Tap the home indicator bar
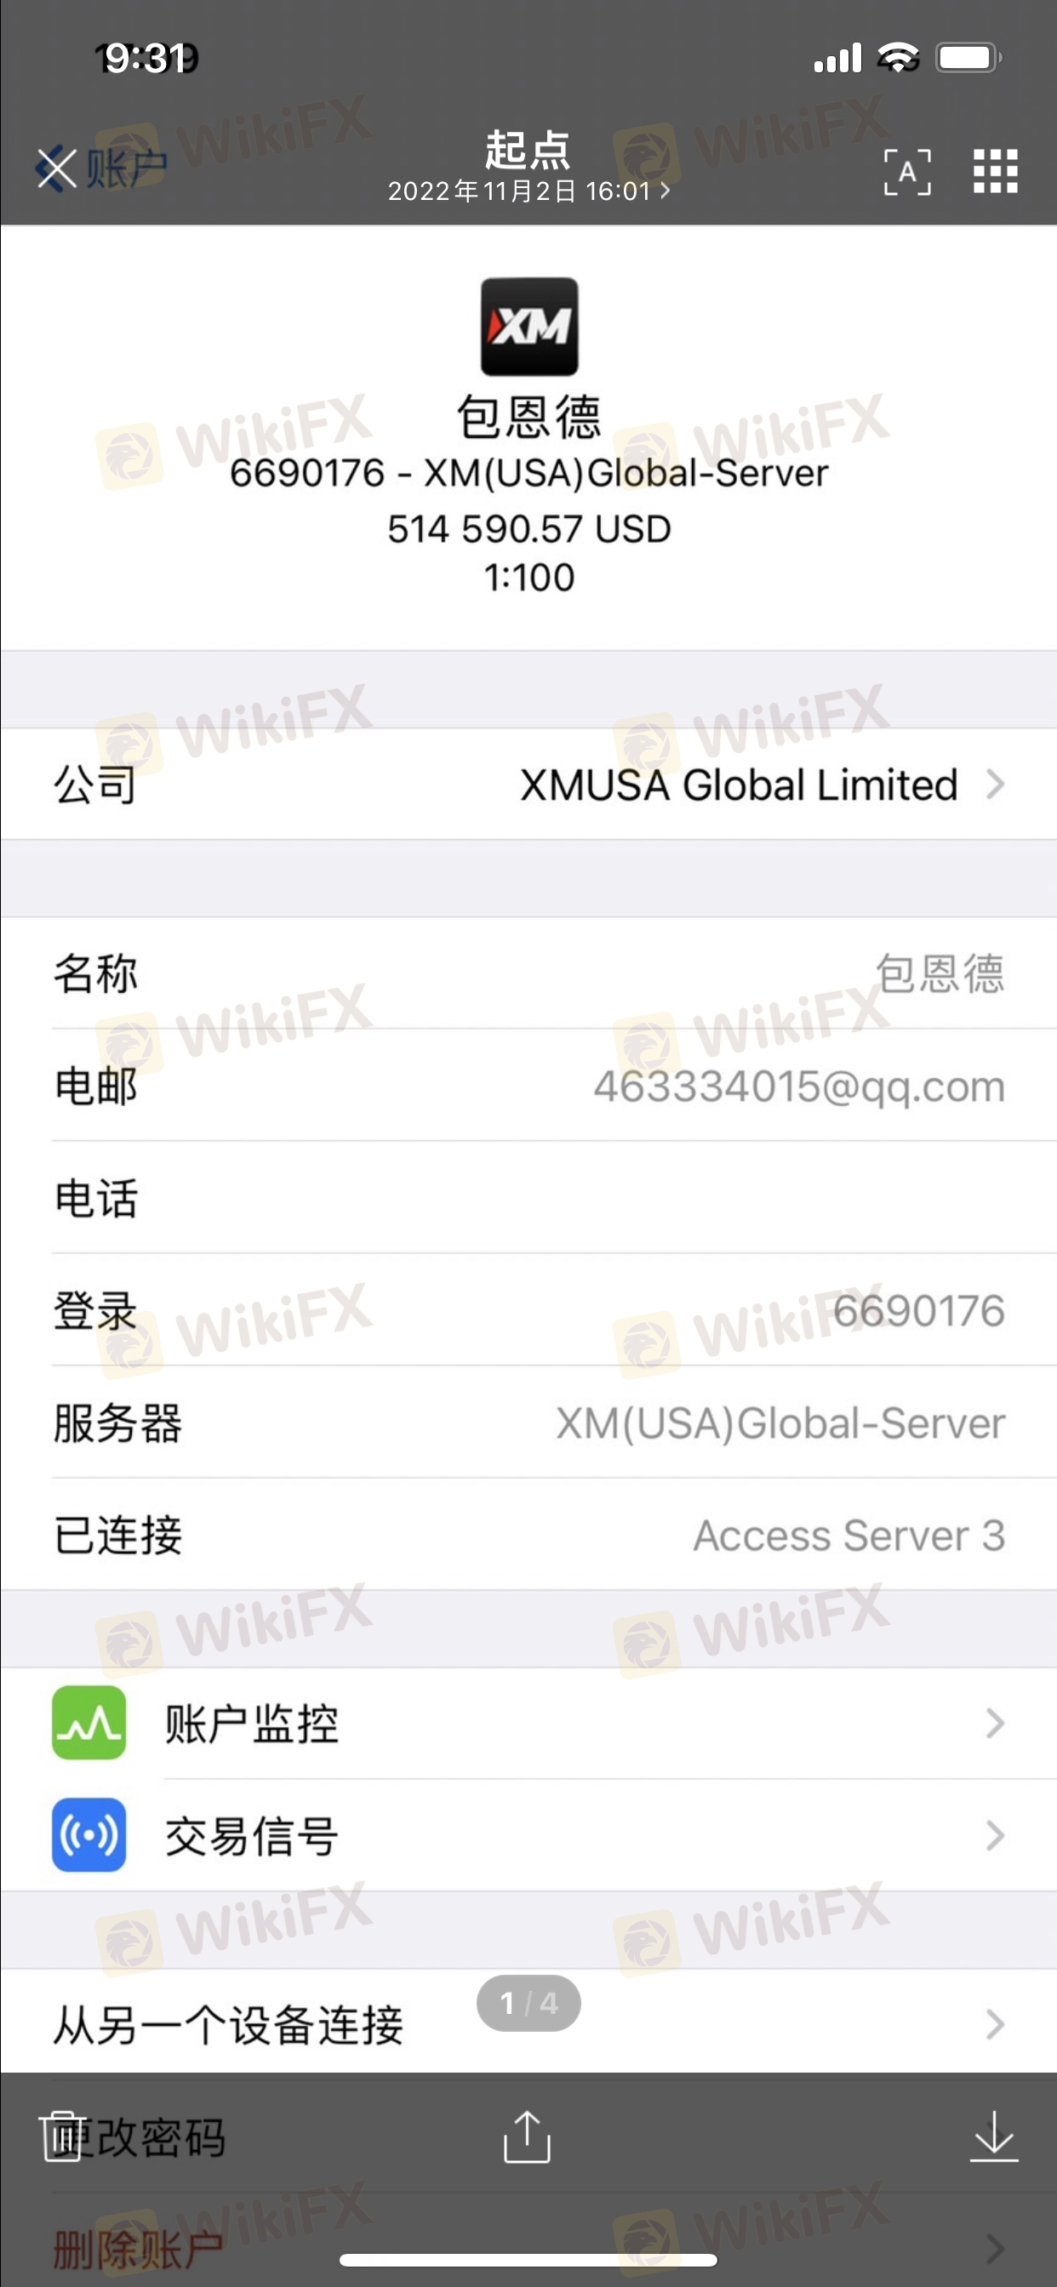 pos(528,2260)
